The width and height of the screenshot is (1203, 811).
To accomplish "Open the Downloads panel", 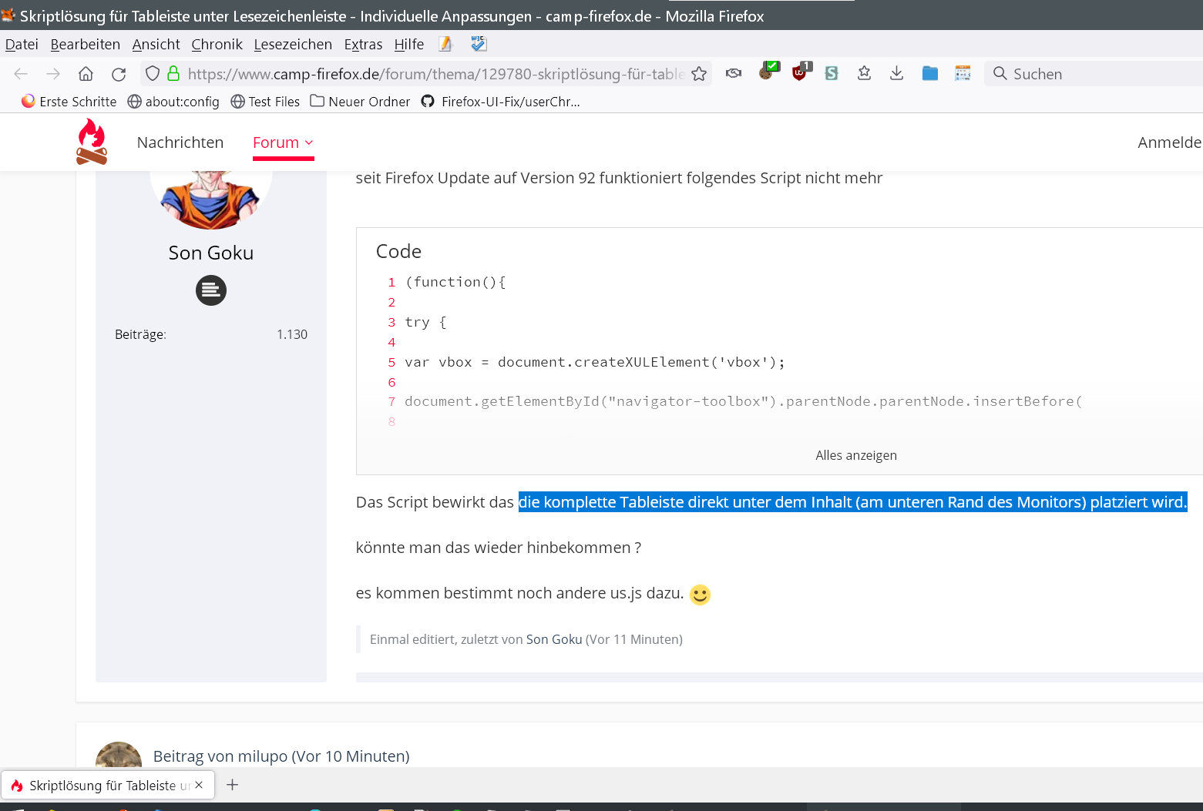I will click(x=896, y=73).
